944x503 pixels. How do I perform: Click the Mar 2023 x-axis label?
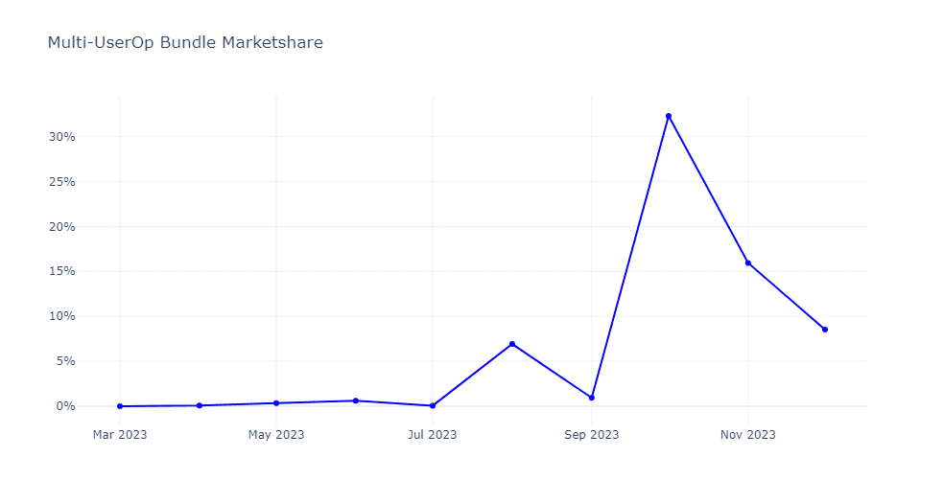click(x=120, y=435)
